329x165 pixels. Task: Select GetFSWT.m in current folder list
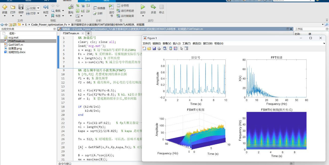(x=16, y=45)
